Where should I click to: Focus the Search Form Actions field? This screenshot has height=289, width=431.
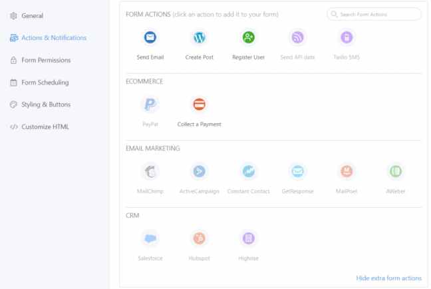tap(378, 14)
